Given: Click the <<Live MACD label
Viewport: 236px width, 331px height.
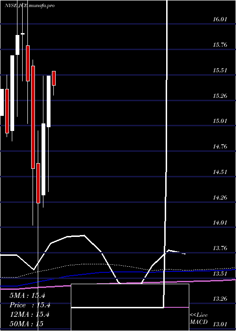Looking at the screenshot, I should pyautogui.click(x=199, y=319).
